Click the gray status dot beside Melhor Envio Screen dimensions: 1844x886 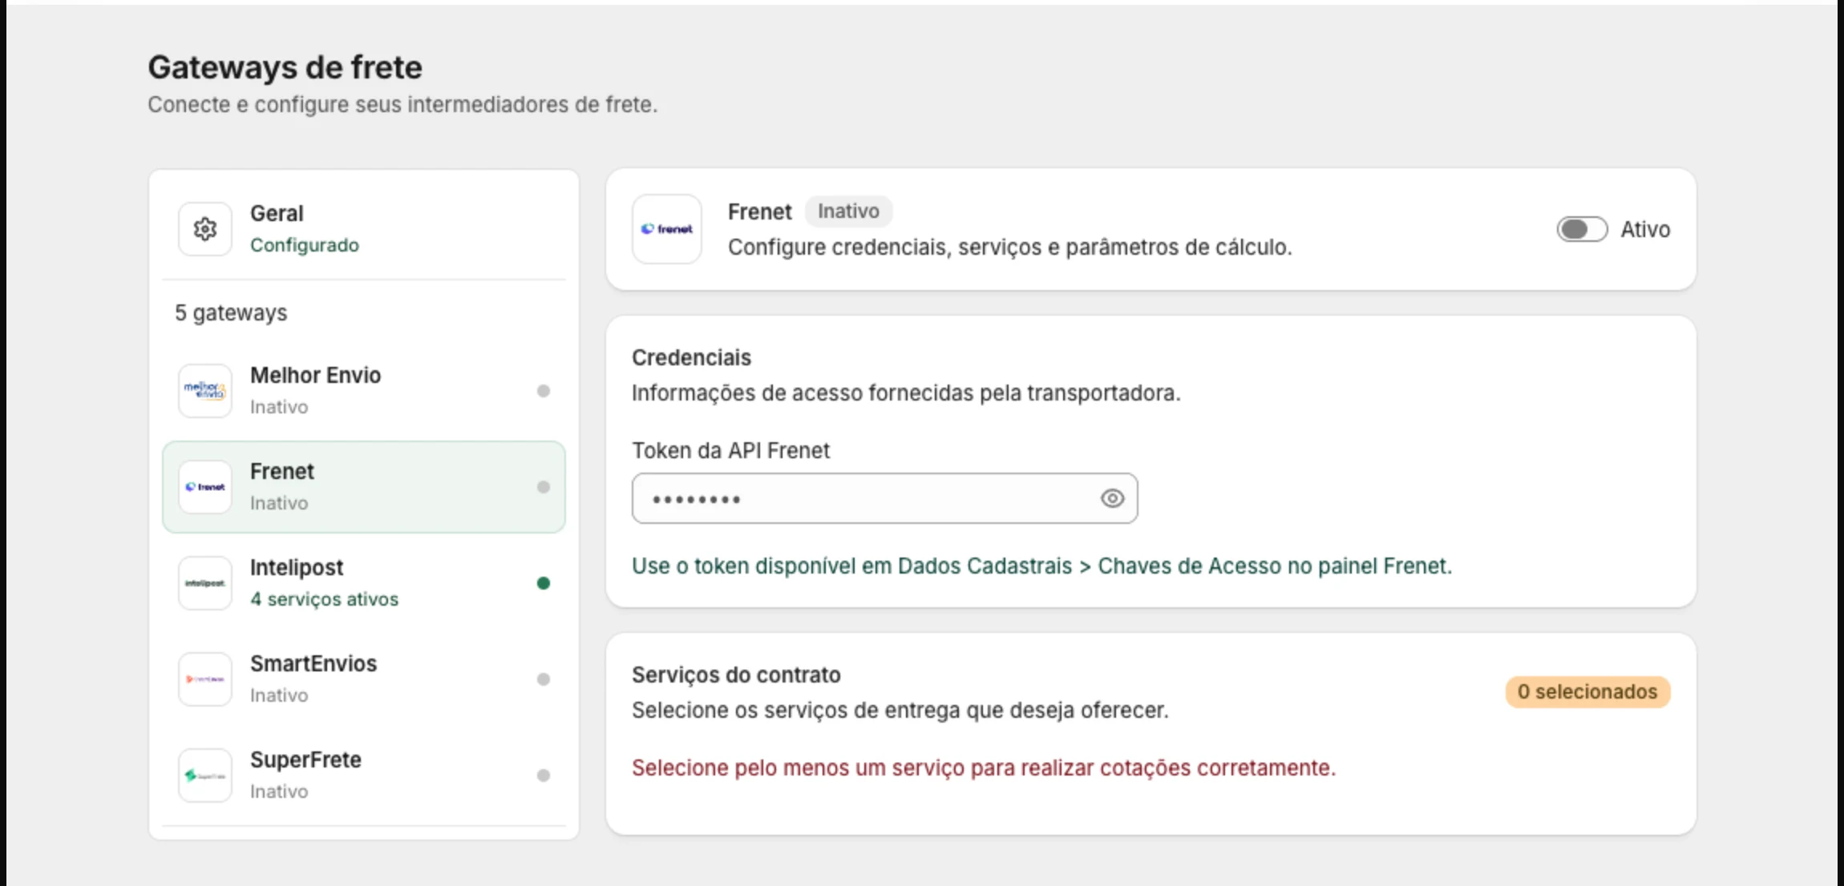click(x=544, y=391)
